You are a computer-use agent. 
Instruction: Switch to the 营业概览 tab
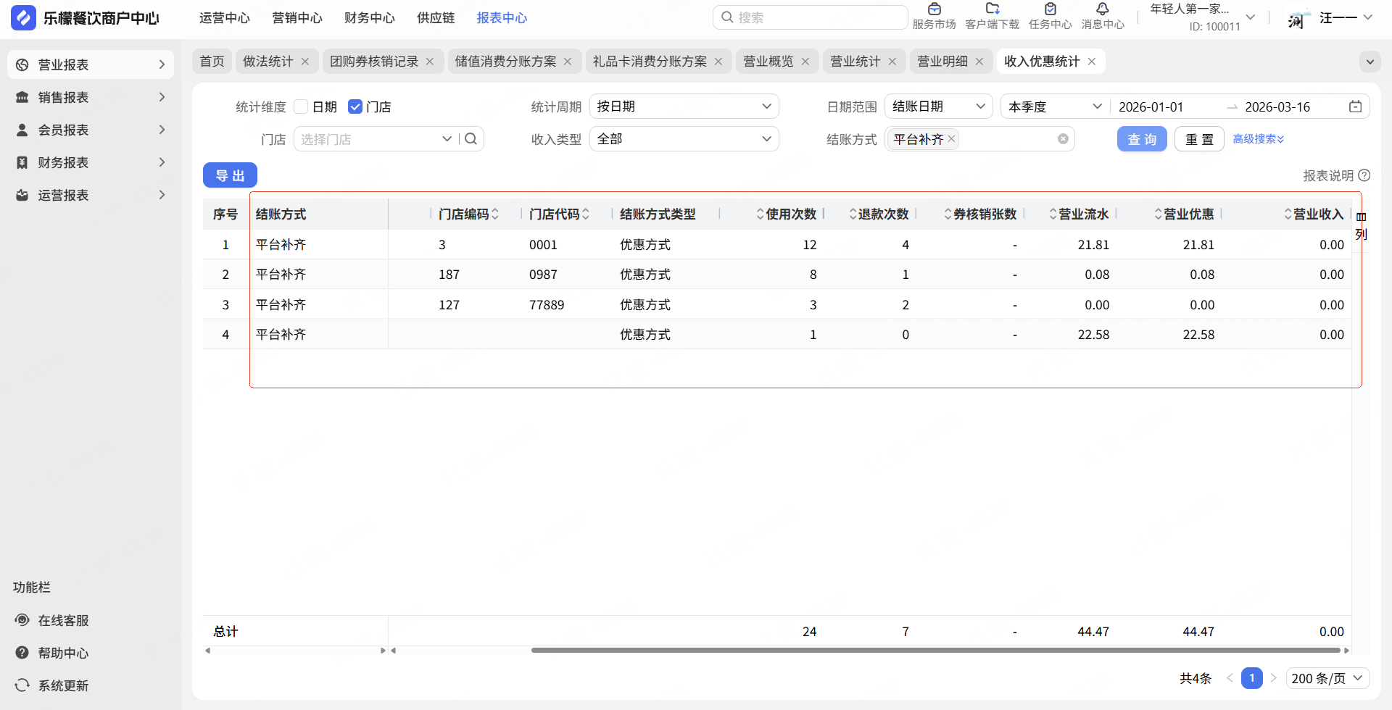[768, 62]
